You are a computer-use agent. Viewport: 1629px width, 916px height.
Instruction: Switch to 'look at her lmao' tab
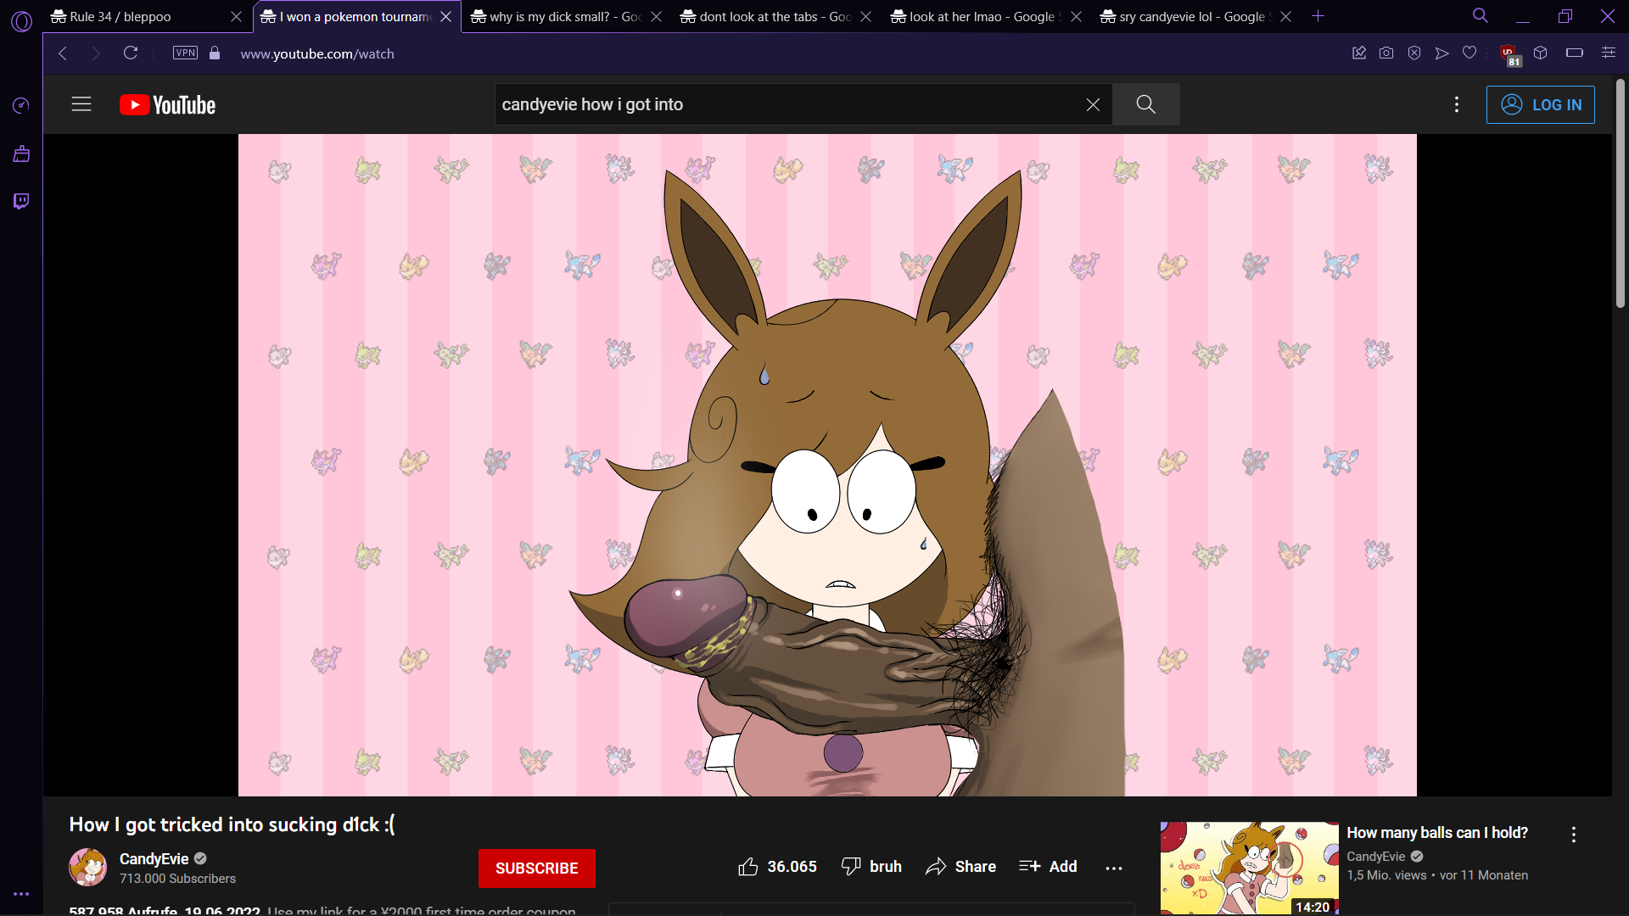tap(986, 17)
